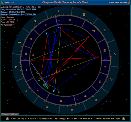131x122 pixels.
Task: Select the Part of Fortune circle glyph
Action: 33,55
